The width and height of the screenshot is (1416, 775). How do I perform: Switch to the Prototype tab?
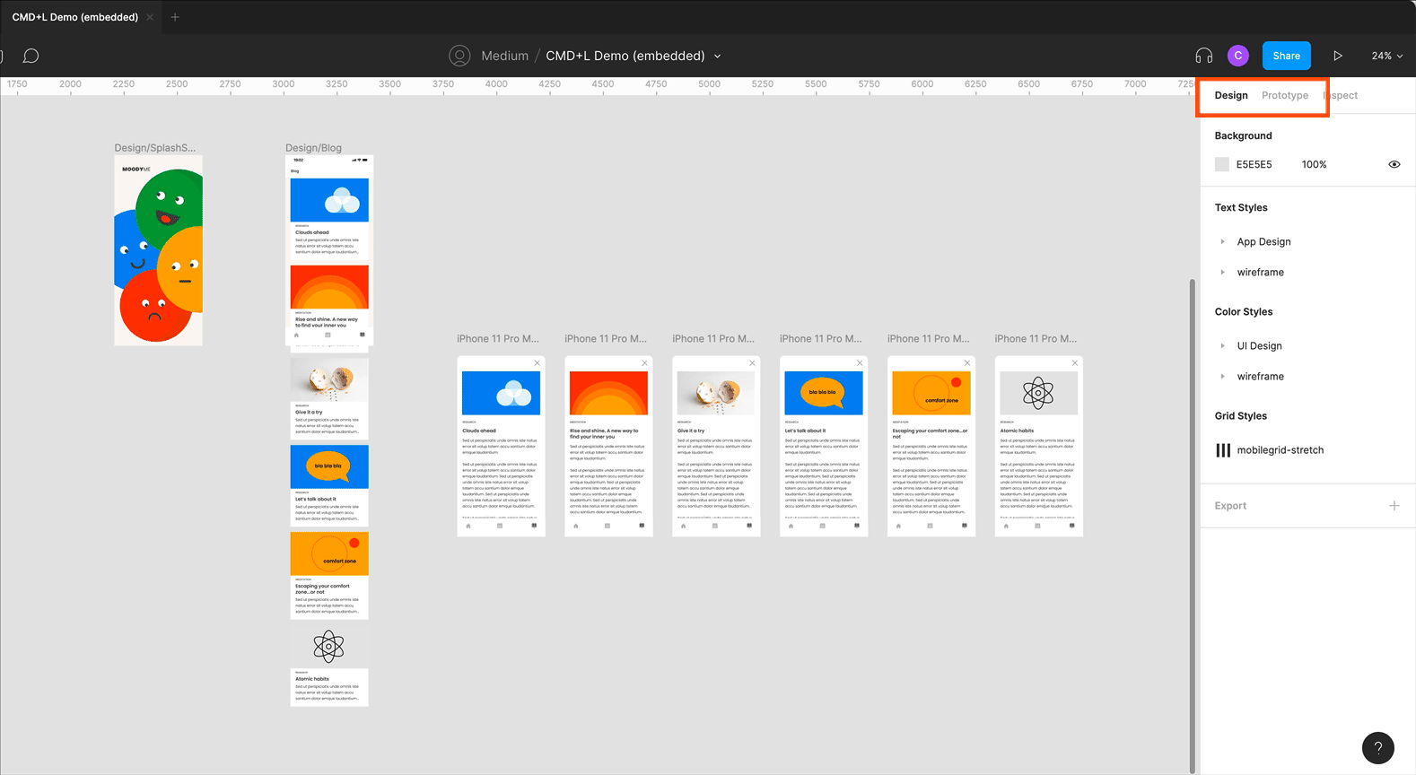click(x=1284, y=95)
